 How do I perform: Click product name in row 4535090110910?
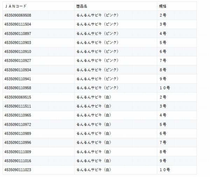coord(98,51)
